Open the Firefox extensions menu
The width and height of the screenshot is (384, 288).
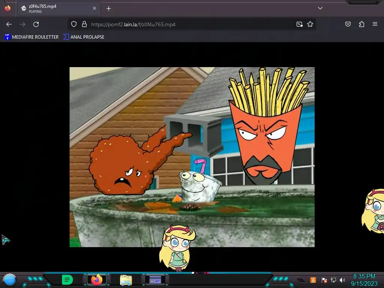pos(361,24)
